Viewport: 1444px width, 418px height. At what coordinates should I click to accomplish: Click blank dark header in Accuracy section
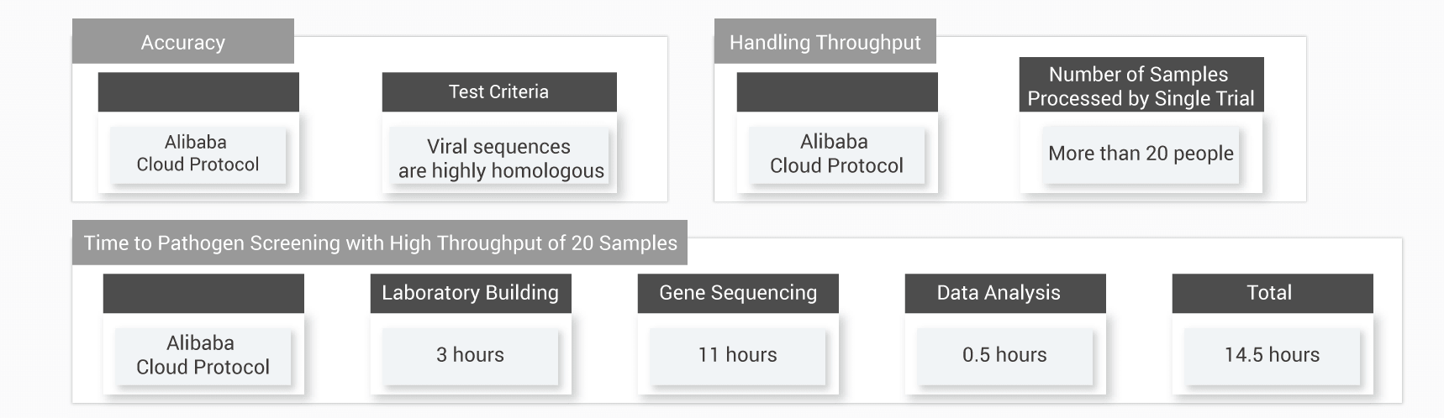[198, 92]
